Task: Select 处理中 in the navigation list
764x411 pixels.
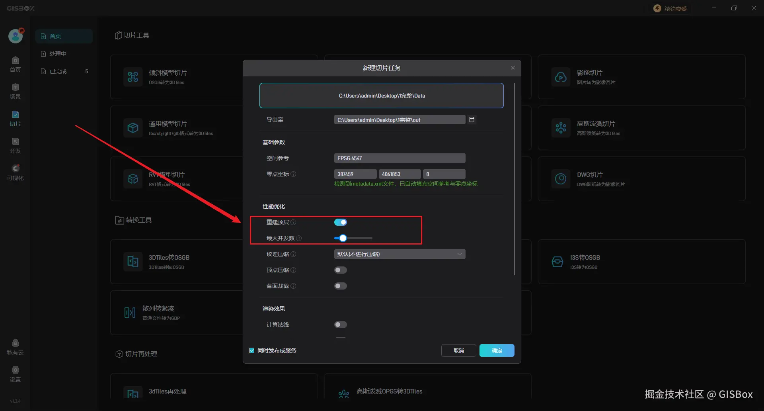Action: point(64,54)
